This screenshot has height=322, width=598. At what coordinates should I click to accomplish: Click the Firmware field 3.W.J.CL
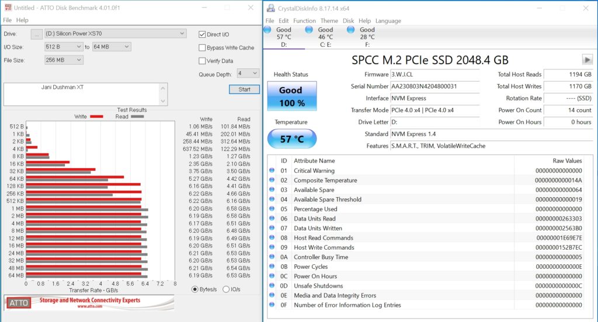point(434,74)
